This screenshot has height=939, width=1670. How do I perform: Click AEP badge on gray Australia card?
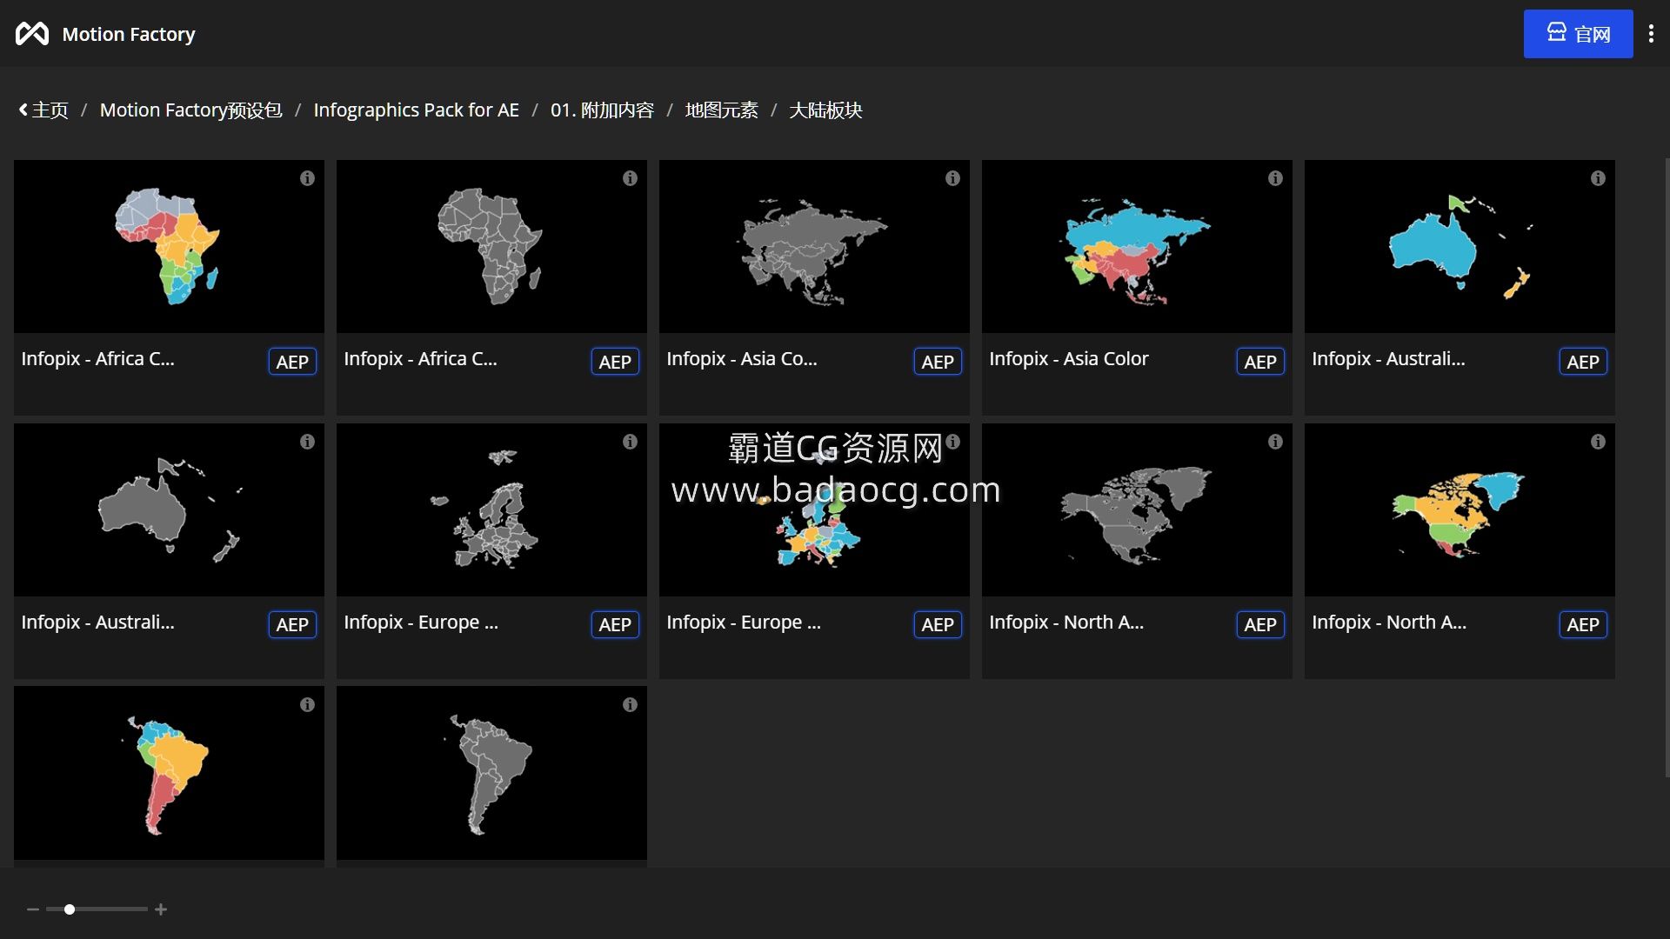292,624
